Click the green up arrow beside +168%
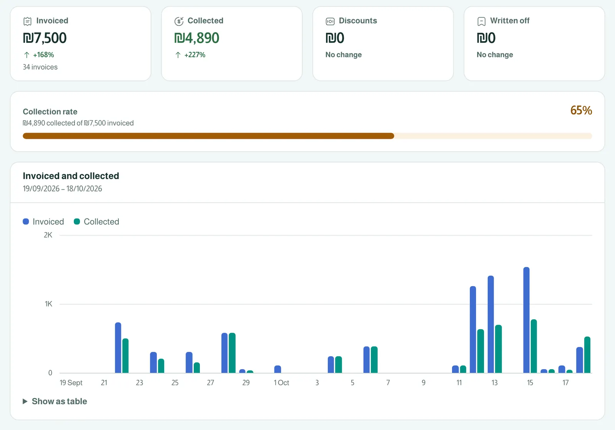 coord(27,55)
